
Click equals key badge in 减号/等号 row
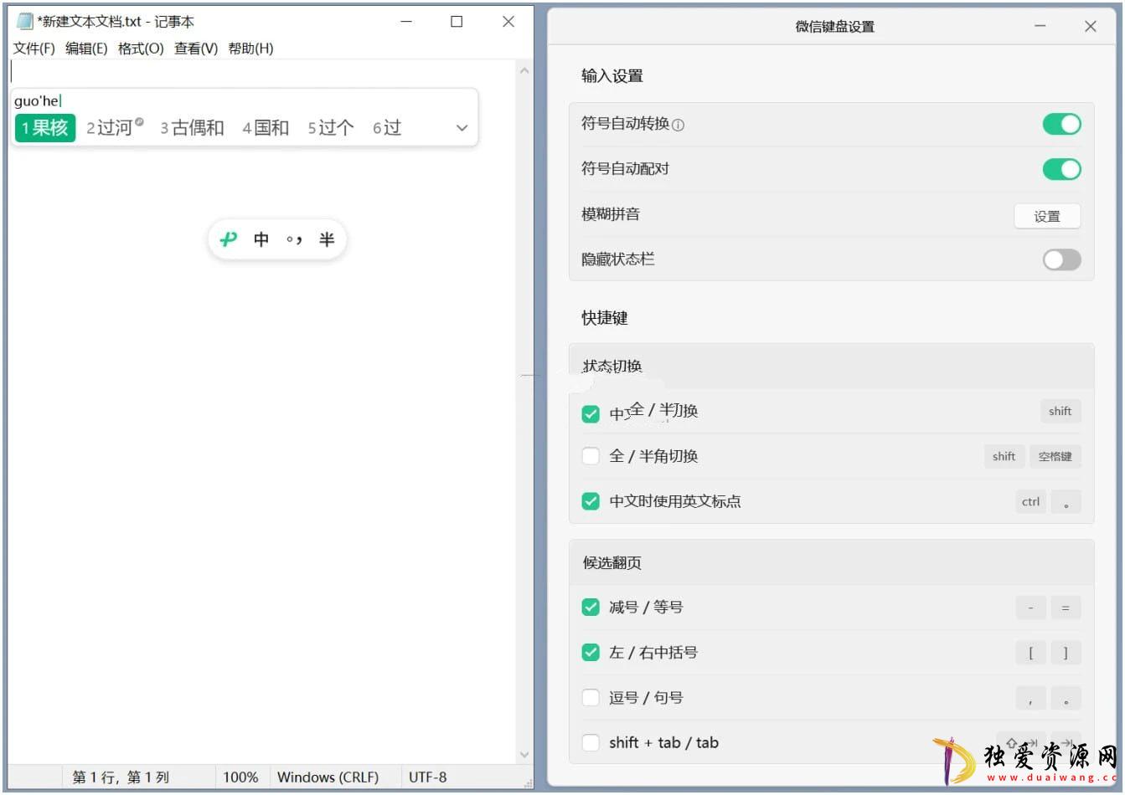point(1066,608)
